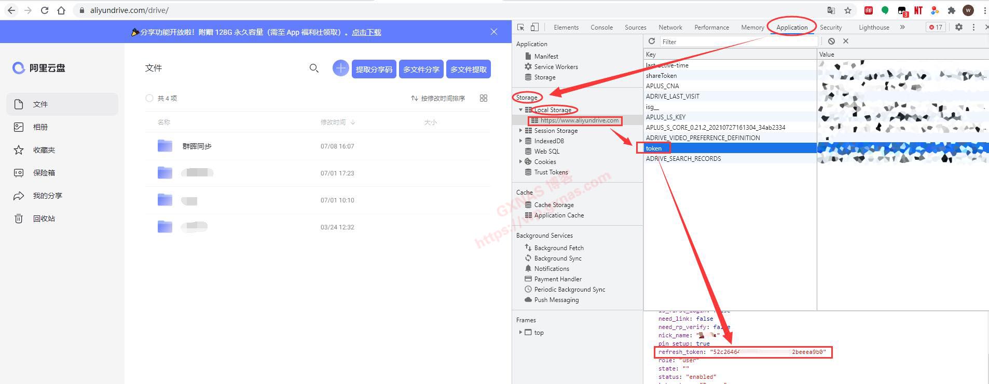
Task: Open DevTools settings gear
Action: pos(959,27)
